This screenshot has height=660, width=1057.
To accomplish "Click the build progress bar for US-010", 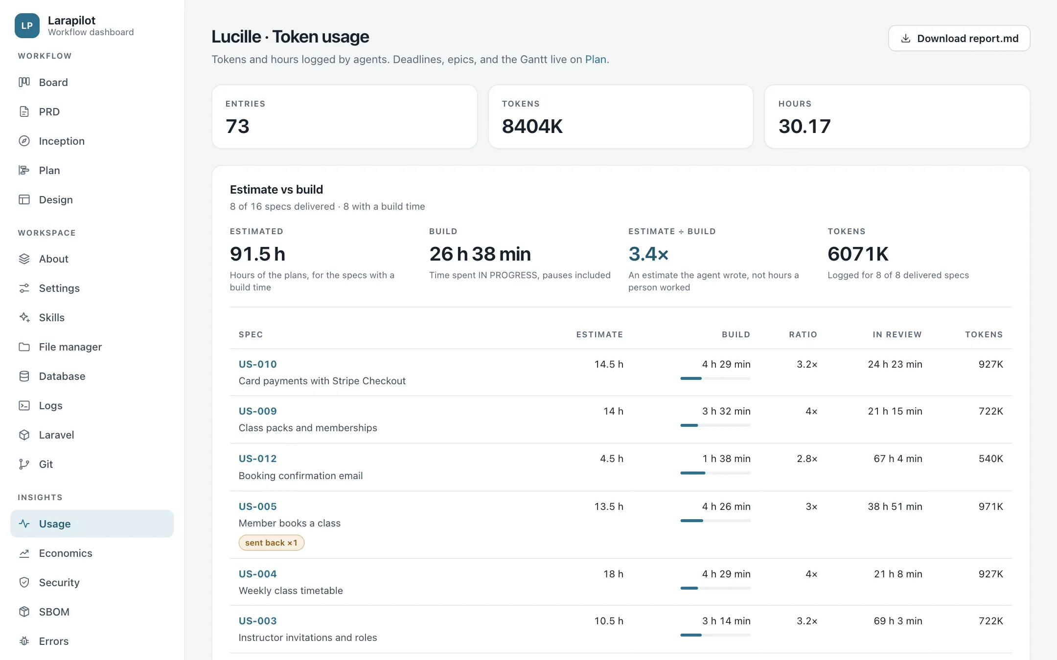I will (715, 378).
